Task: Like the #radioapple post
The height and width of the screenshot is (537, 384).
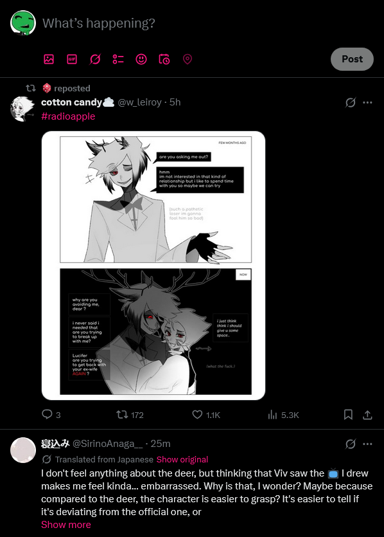Action: click(x=206, y=415)
